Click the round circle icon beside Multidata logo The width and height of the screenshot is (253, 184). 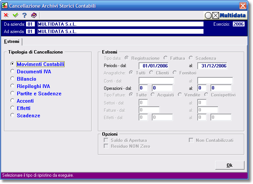pos(208,15)
